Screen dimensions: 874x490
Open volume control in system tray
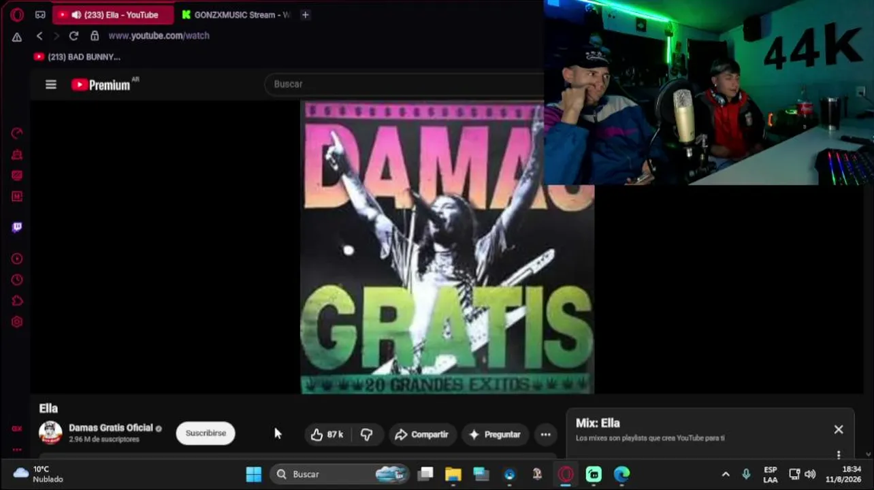(x=810, y=474)
